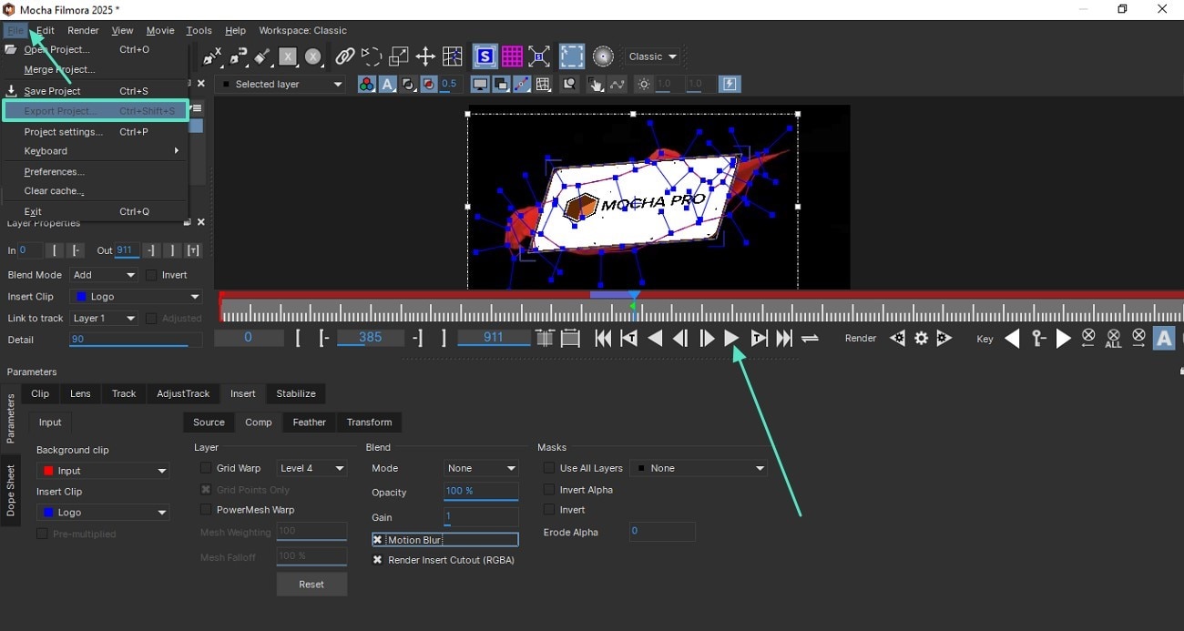
Task: Pick the Area Brush tool
Action: pos(262,56)
